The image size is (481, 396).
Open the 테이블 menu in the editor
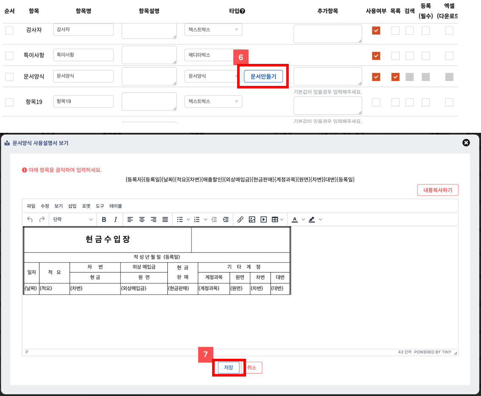116,206
